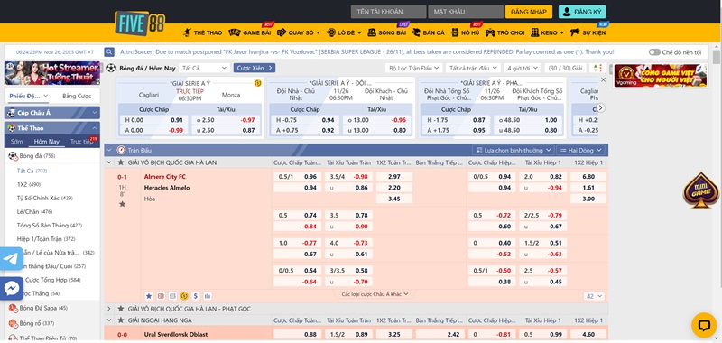722x343 pixels.
Task: Open the 4 giờ tới time dropdown
Action: (x=523, y=68)
